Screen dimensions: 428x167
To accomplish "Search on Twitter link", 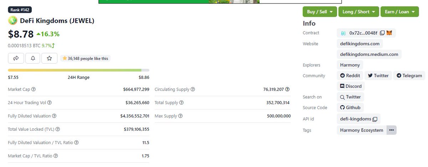I will [351, 97].
